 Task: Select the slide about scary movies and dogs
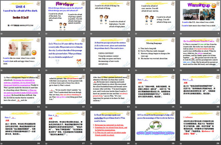click(155, 16)
